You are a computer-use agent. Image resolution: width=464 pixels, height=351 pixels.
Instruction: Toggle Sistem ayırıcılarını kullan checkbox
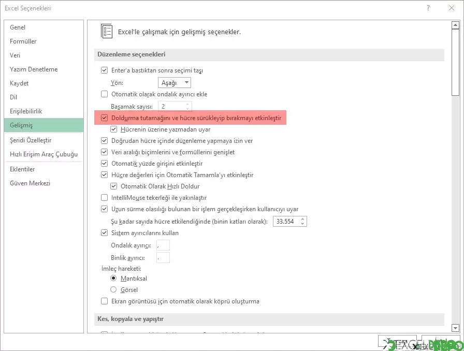point(104,232)
